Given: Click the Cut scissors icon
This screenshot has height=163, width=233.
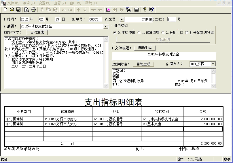Looking at the screenshot, I should pyautogui.click(x=42, y=10).
